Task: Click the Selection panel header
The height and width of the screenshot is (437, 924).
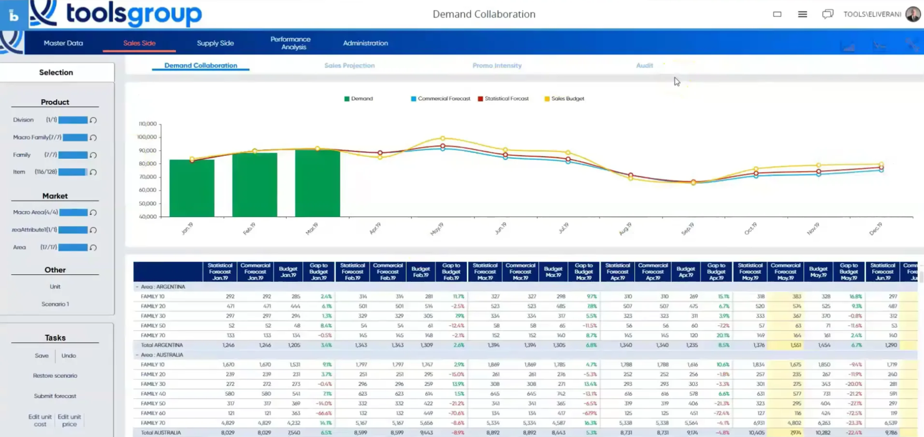Action: [x=56, y=72]
